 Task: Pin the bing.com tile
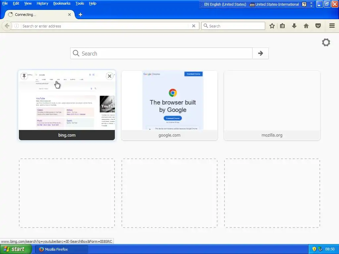point(24,76)
